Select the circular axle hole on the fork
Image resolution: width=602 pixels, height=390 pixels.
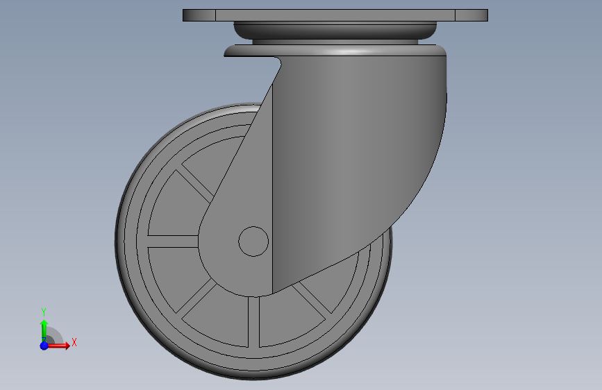click(x=253, y=241)
